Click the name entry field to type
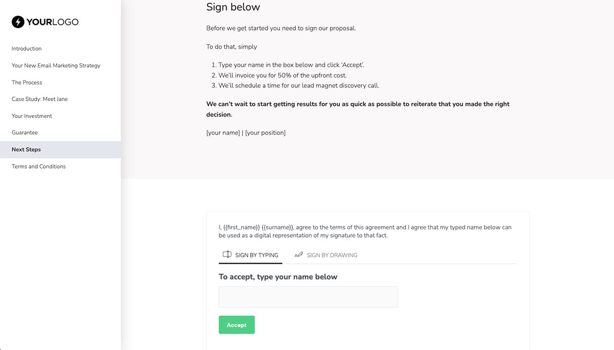The width and height of the screenshot is (614, 350). pyautogui.click(x=308, y=296)
